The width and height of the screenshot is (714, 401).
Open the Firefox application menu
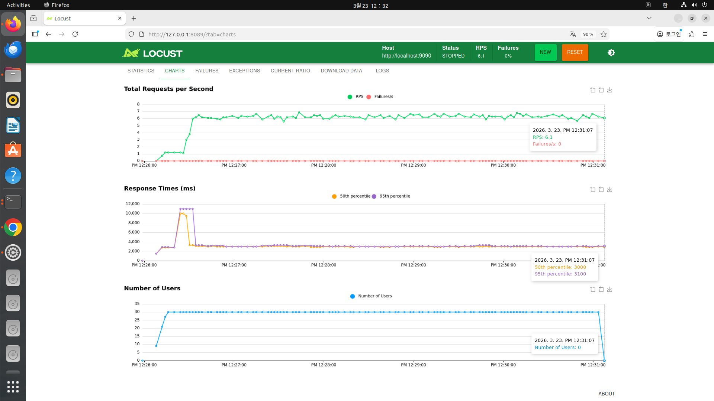pos(705,34)
